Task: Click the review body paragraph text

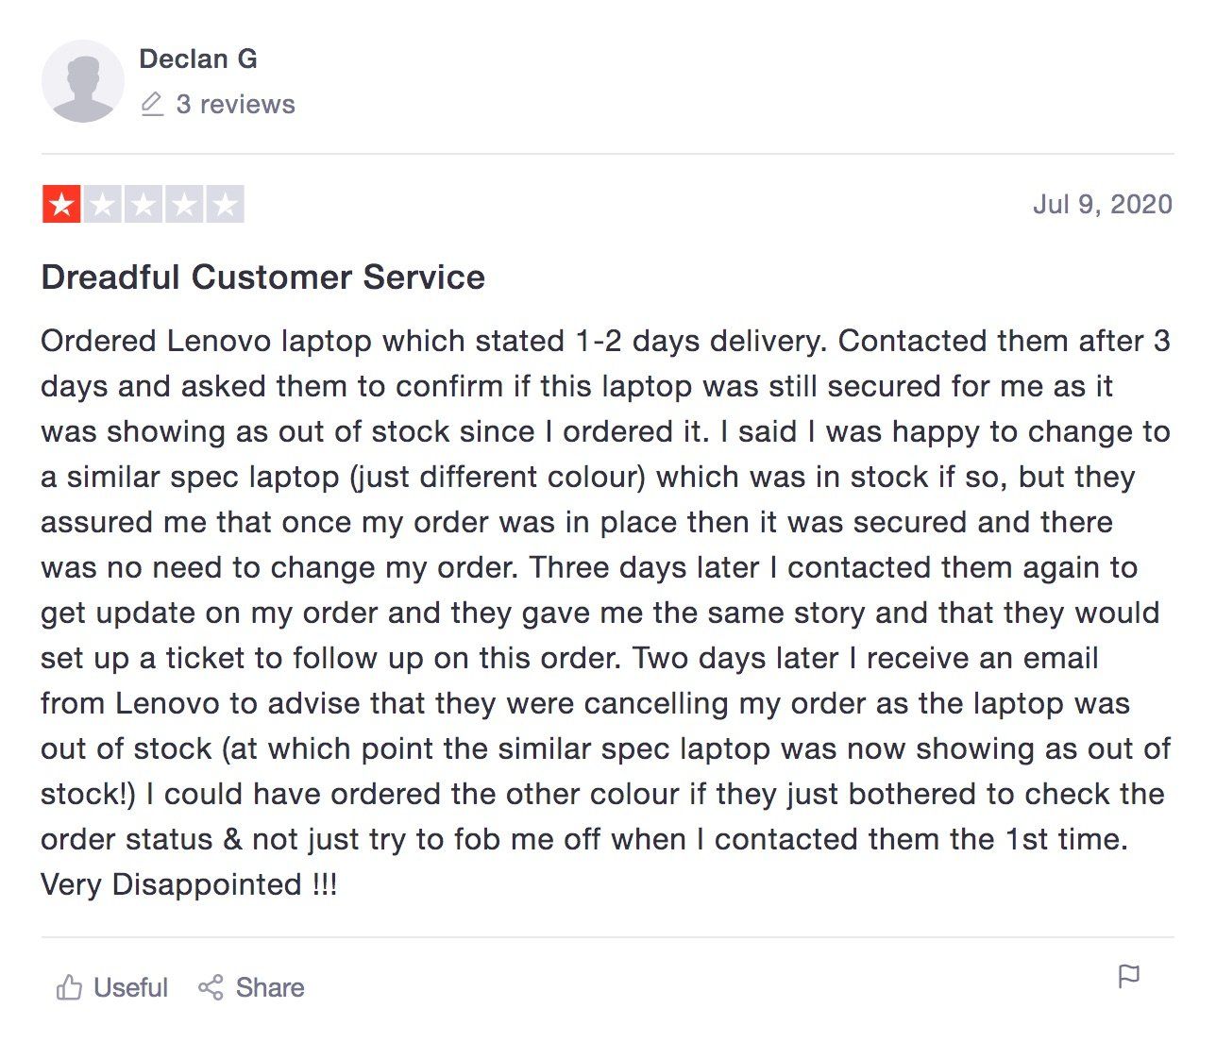Action: pos(606,613)
